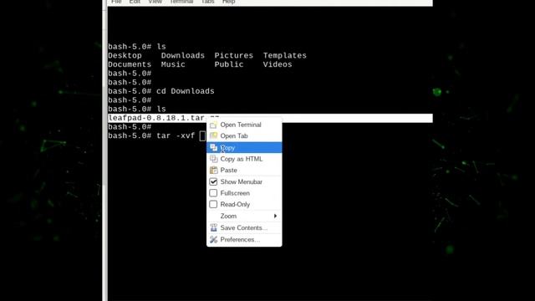Image resolution: width=535 pixels, height=301 pixels.
Task: Toggle the Show Menubar checkbox
Action: point(213,181)
